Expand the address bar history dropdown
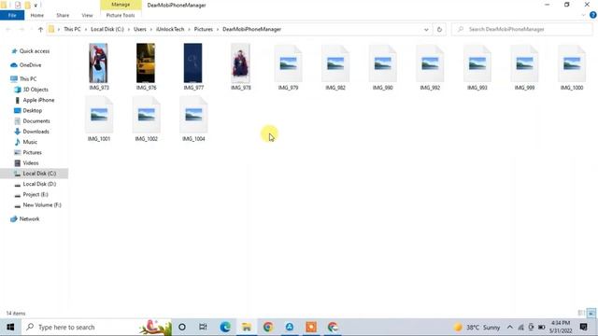This screenshot has width=598, height=336. (426, 29)
